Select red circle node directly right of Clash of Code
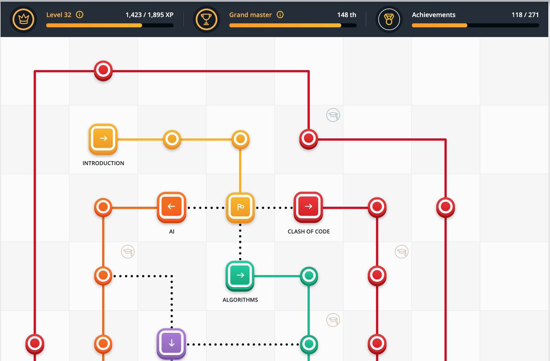550x361 pixels. pyautogui.click(x=377, y=208)
